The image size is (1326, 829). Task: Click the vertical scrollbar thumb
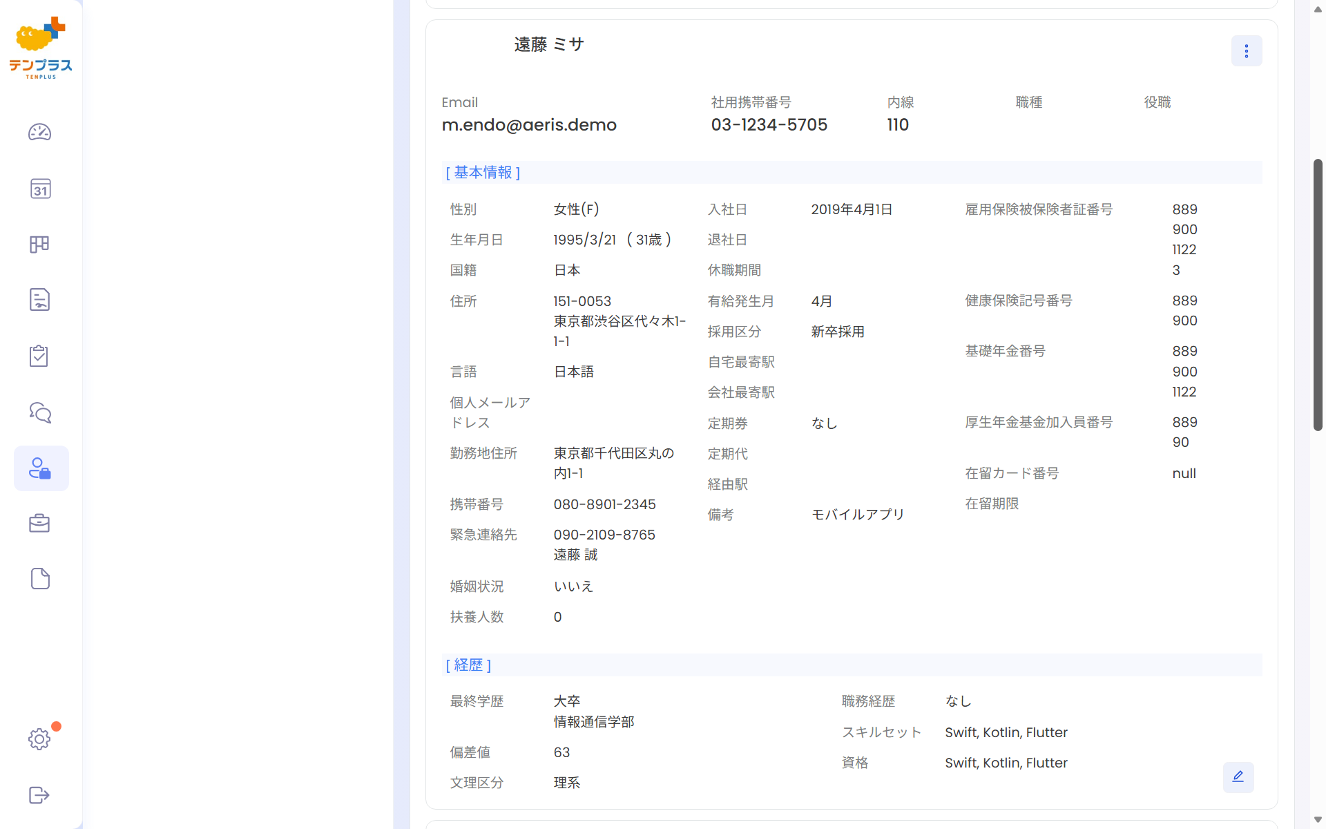click(1318, 295)
